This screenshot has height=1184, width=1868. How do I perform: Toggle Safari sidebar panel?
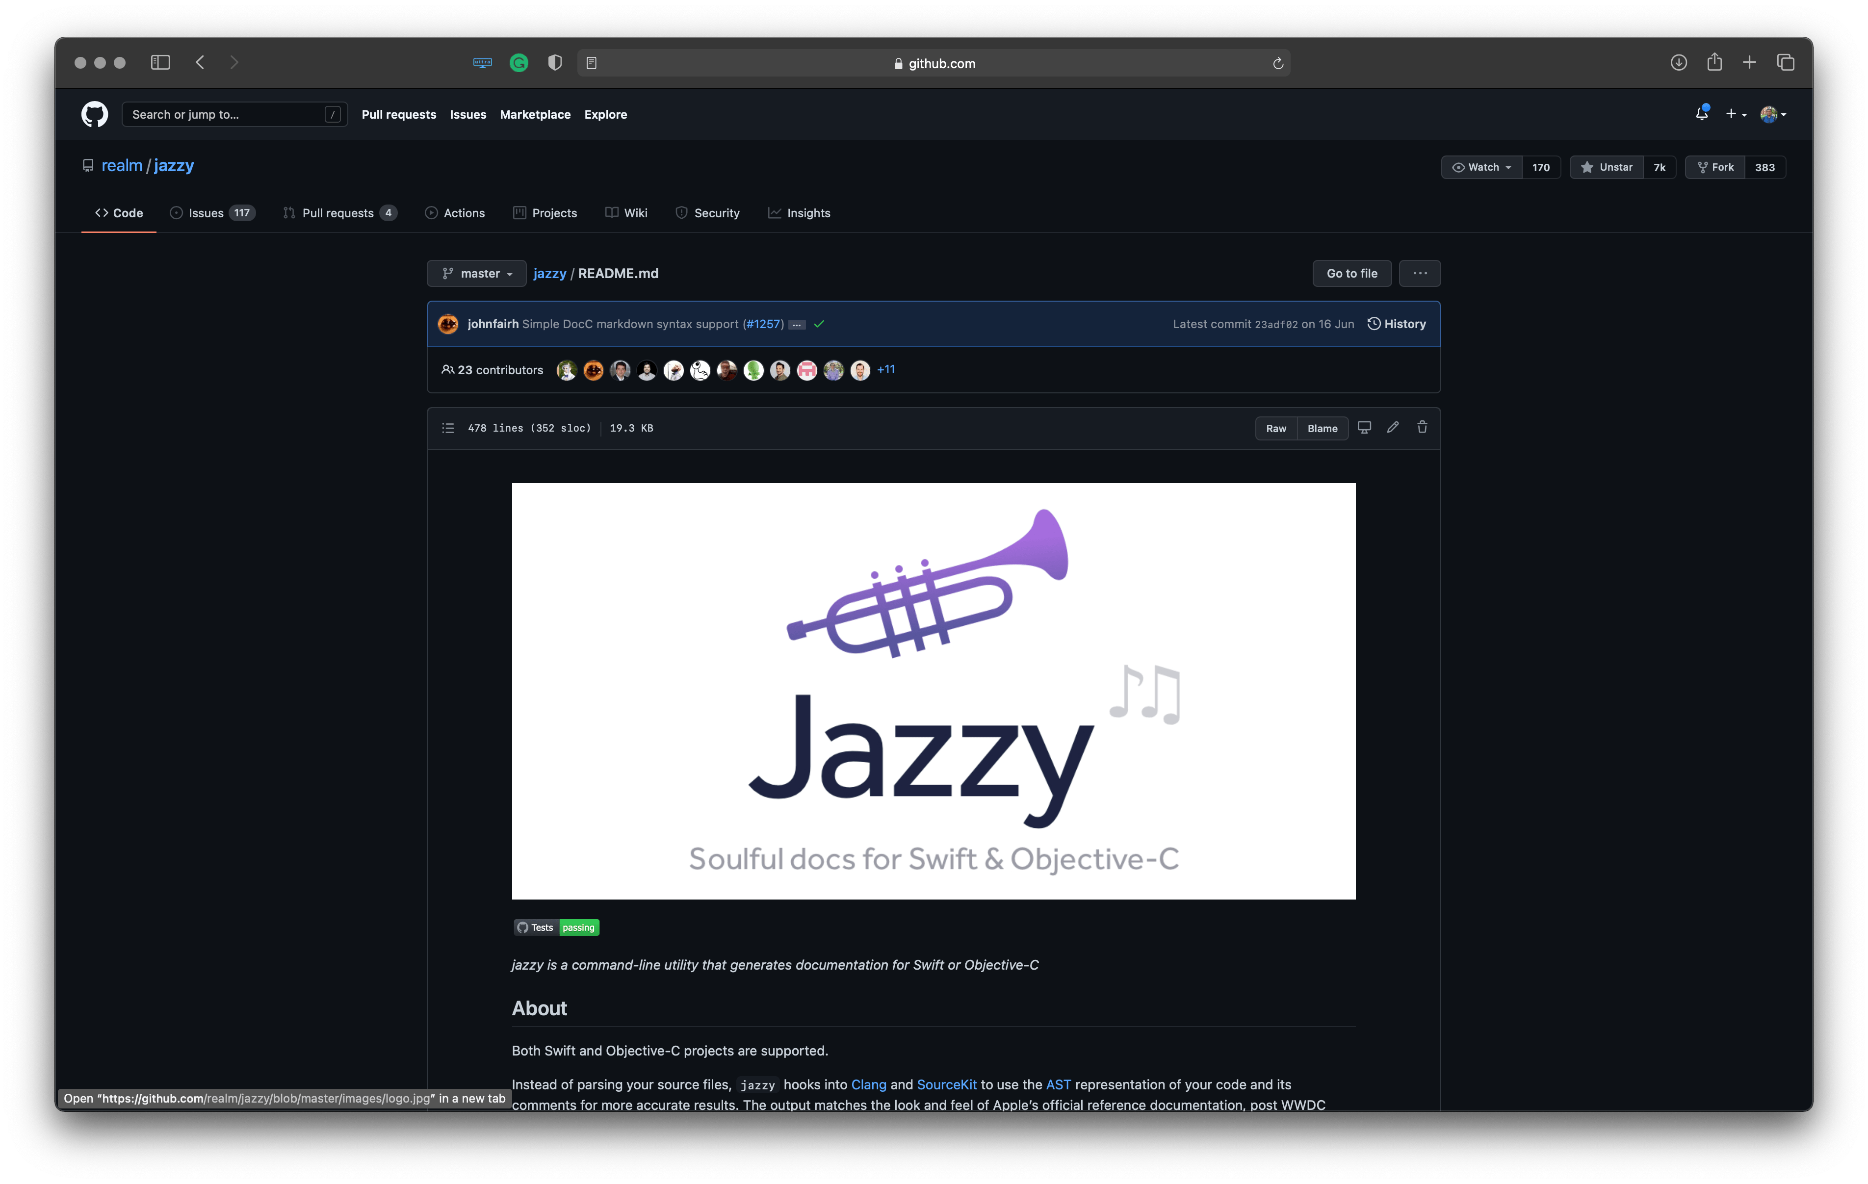160,62
